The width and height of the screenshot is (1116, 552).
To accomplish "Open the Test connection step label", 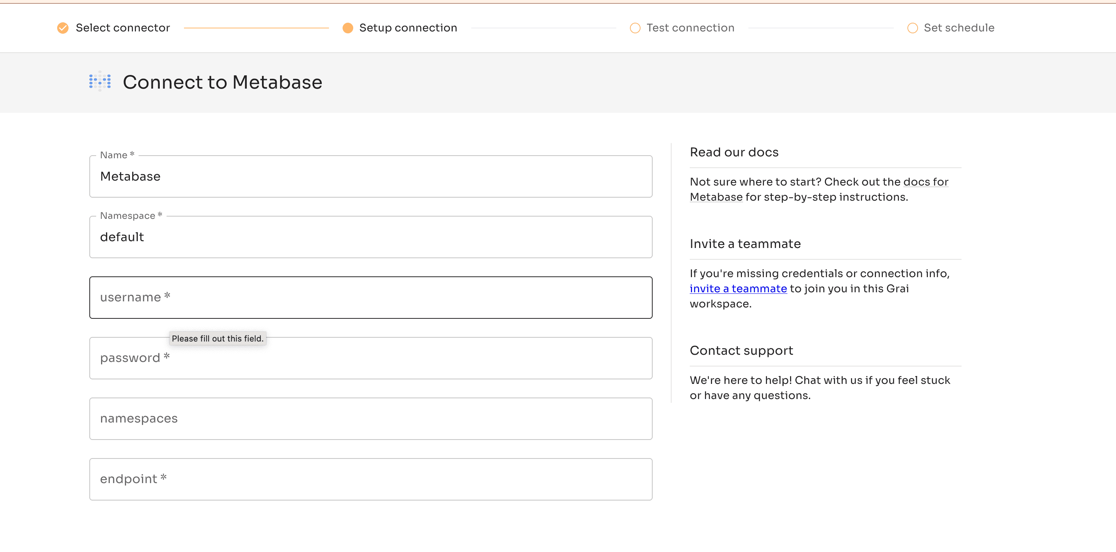I will (x=690, y=28).
